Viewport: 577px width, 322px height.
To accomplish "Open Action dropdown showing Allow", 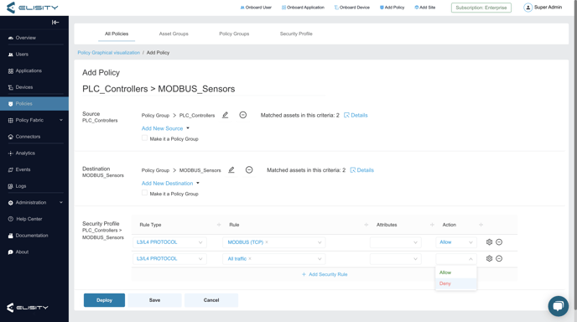I will 456,242.
